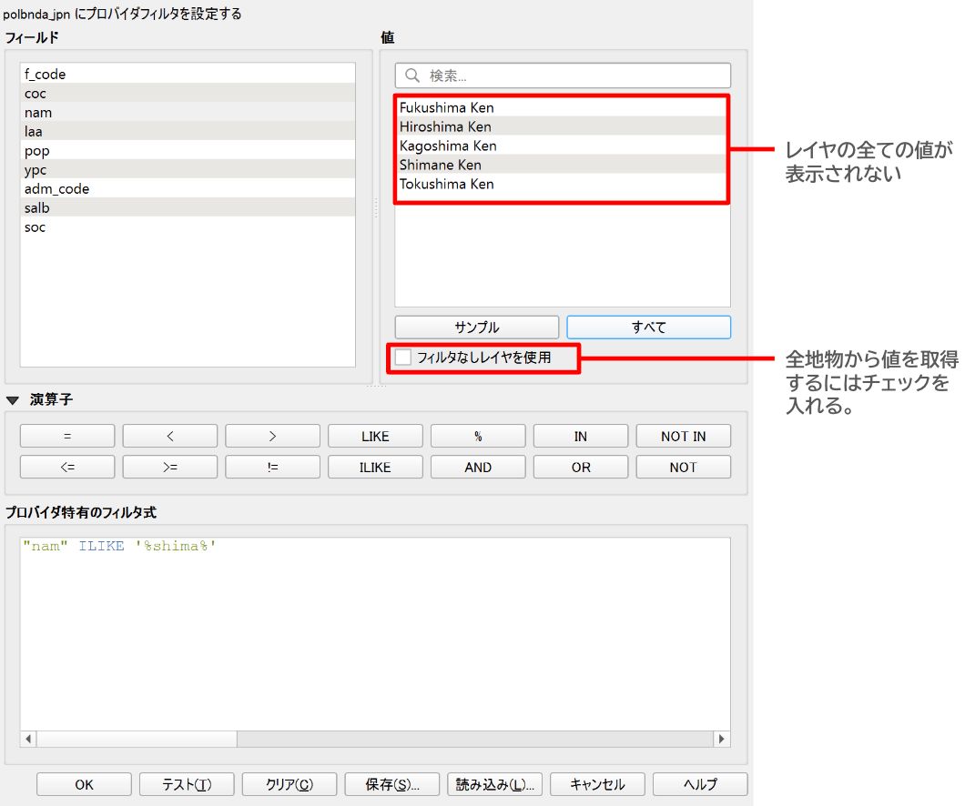The height and width of the screenshot is (806, 965).
Task: Enable the フィルタなしレイヤを使用 checkbox
Action: pos(403,358)
